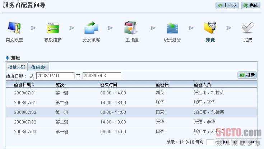
Task: Select the 排班 alarm clock folder icon
Action: [210, 28]
